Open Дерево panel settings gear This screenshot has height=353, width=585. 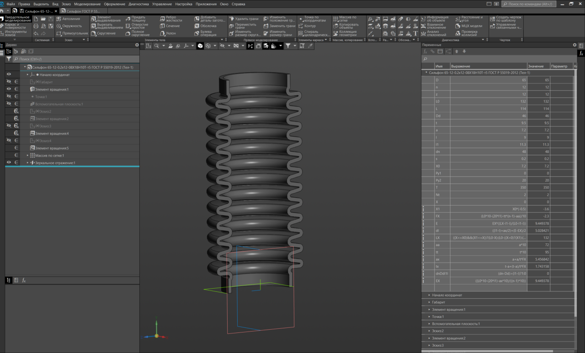point(137,45)
